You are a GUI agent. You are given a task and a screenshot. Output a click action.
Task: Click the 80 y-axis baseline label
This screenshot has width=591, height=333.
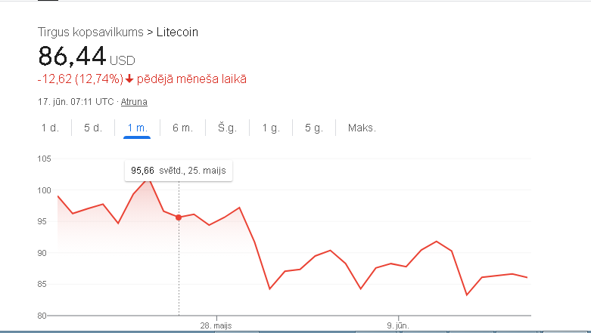[x=42, y=316]
